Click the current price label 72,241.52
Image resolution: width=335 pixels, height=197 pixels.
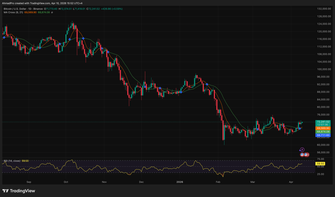pyautogui.click(x=323, y=122)
